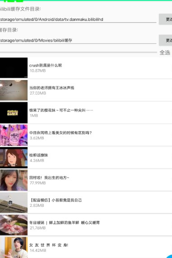Image resolution: width=172 pixels, height=258 pixels.
Task: Edit the bilibili cache file path field
Action: point(78,19)
